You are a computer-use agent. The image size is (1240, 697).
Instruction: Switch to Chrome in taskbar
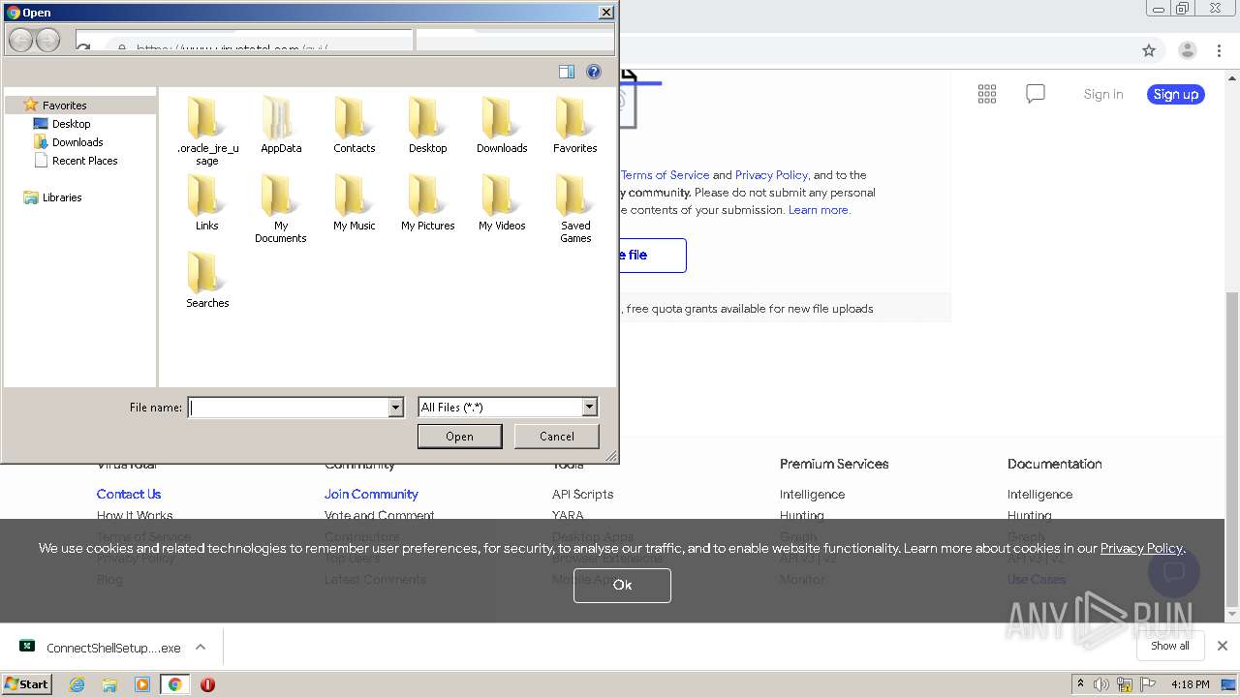coord(174,684)
